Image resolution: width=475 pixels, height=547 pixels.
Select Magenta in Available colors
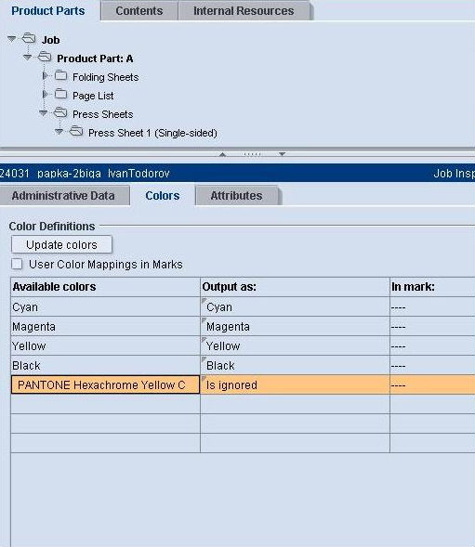coord(105,327)
